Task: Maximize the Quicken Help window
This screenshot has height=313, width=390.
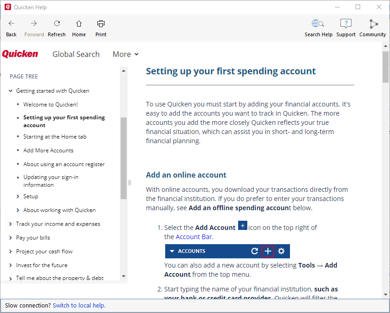Action: pyautogui.click(x=358, y=7)
